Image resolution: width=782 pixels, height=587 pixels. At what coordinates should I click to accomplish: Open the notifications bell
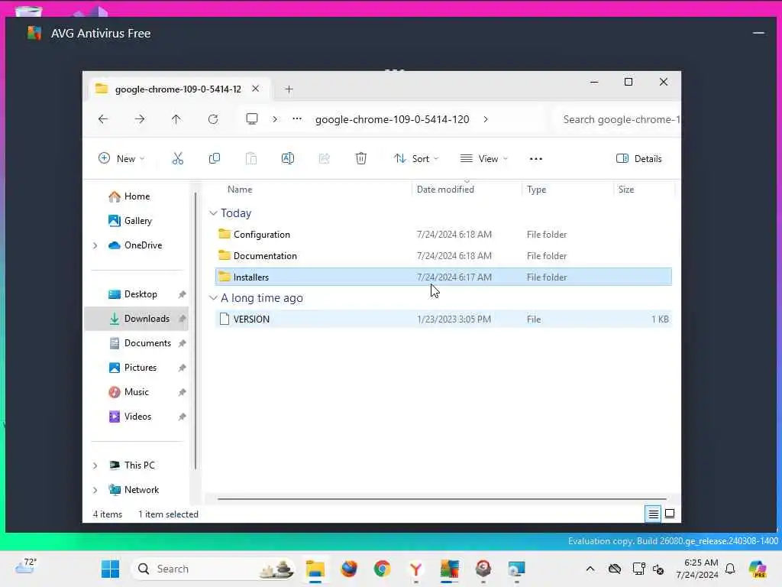(x=730, y=569)
